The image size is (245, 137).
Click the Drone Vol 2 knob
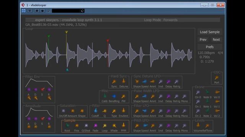(x=217, y=111)
